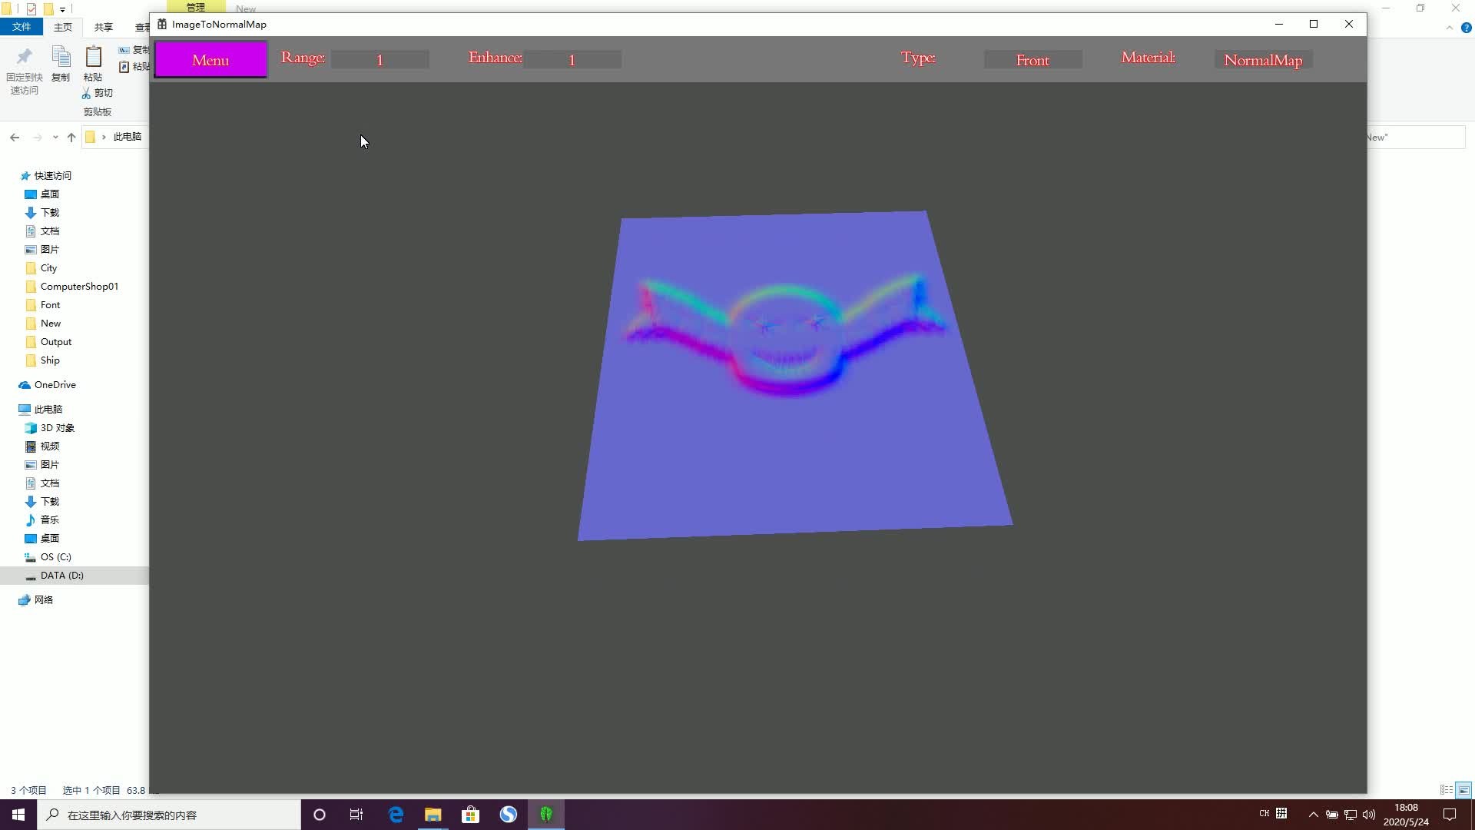1475x830 pixels.
Task: Open OneDrive in navigation pane
Action: tap(55, 385)
